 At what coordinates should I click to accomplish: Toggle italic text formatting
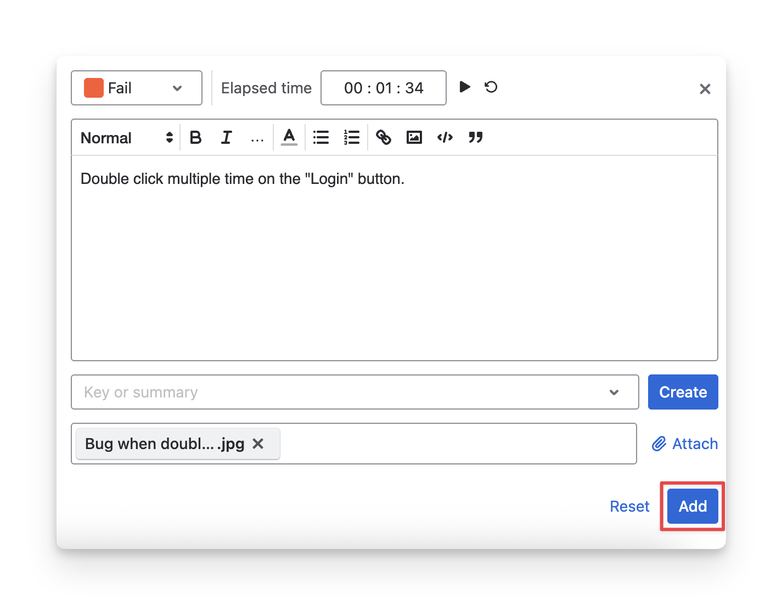coord(226,138)
